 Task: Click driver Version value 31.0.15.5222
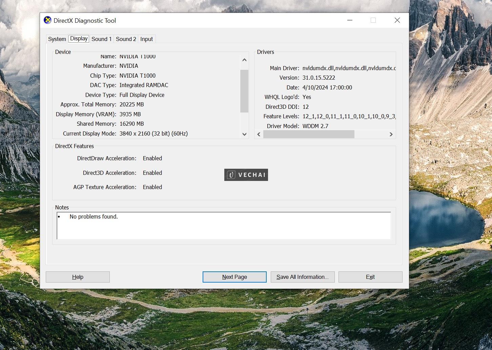pyautogui.click(x=319, y=78)
